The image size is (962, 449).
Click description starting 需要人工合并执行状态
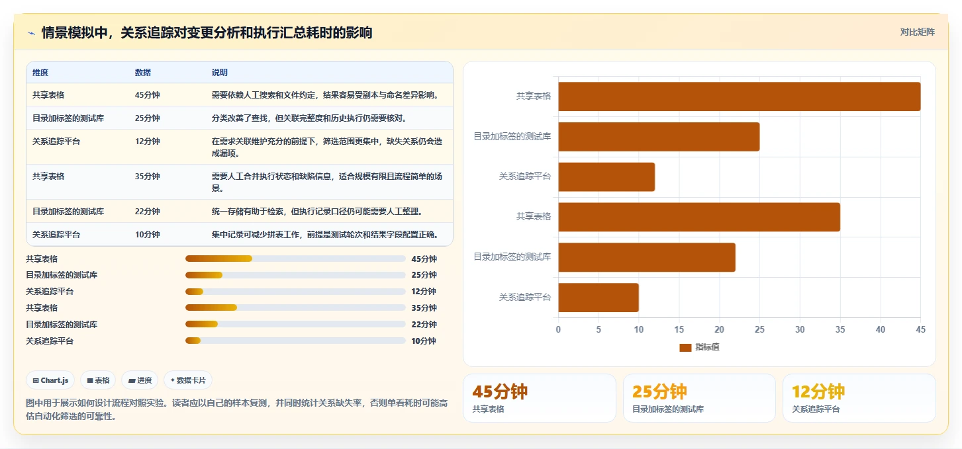pos(327,182)
